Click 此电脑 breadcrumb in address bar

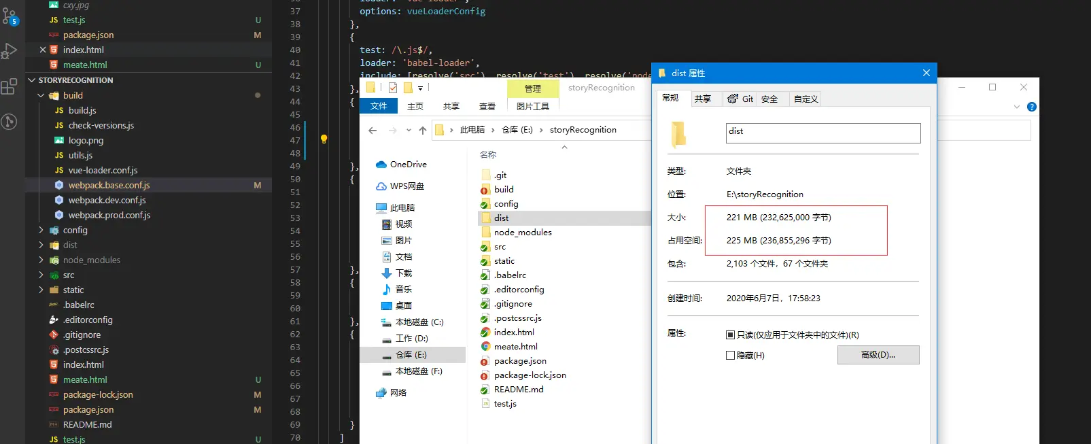point(472,130)
